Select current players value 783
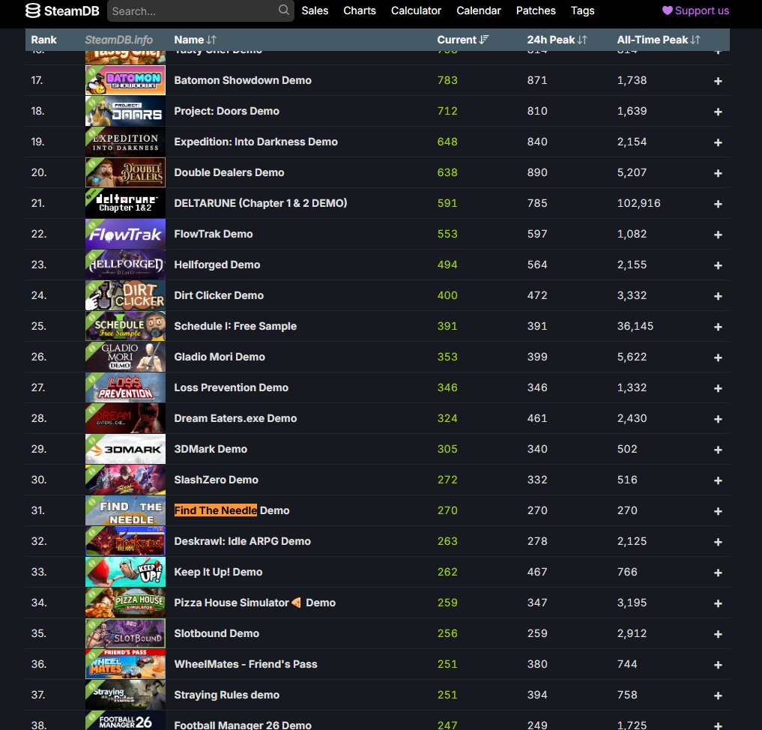This screenshot has width=762, height=730. (x=447, y=80)
